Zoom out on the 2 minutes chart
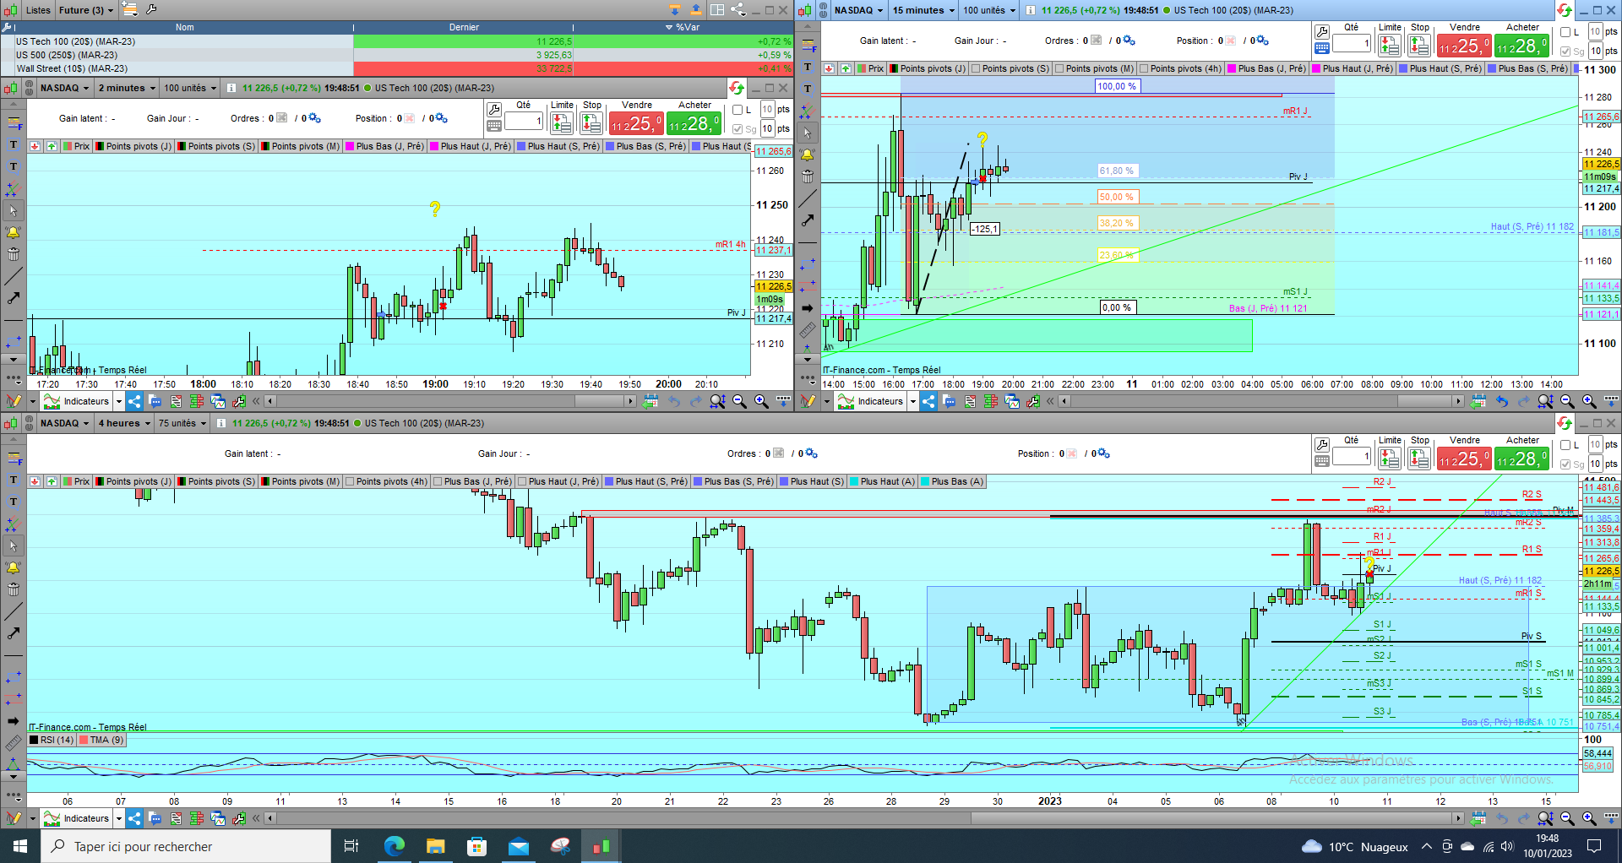The height and width of the screenshot is (863, 1622). pyautogui.click(x=739, y=401)
